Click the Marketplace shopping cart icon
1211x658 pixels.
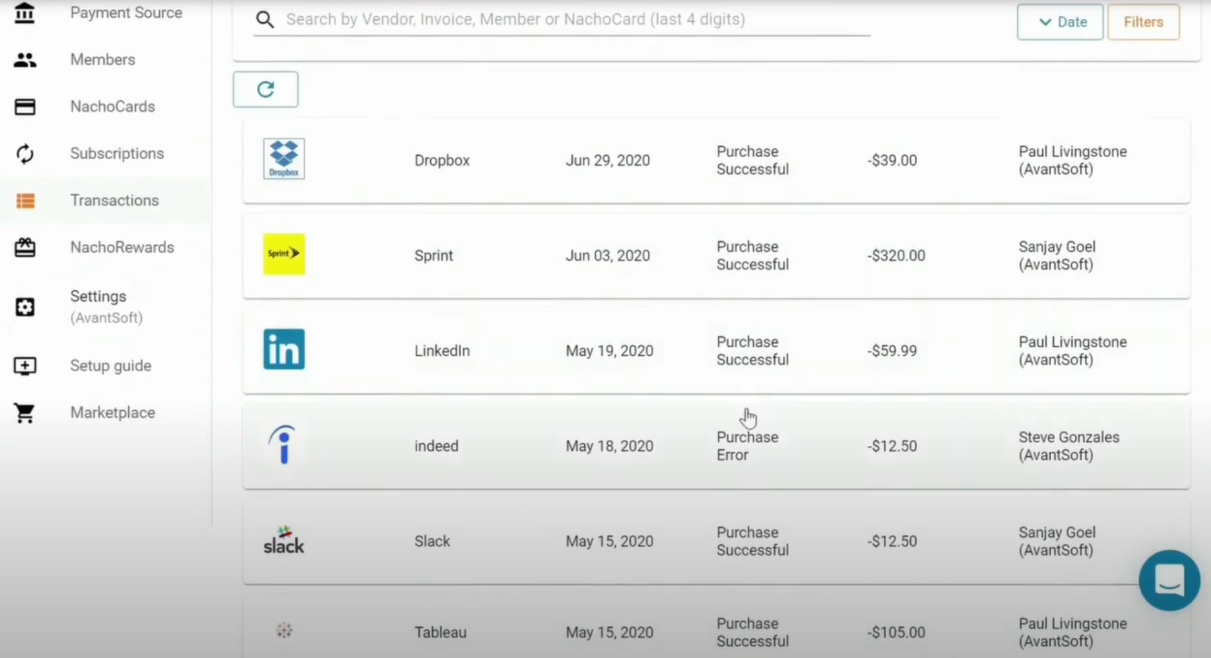click(x=25, y=413)
